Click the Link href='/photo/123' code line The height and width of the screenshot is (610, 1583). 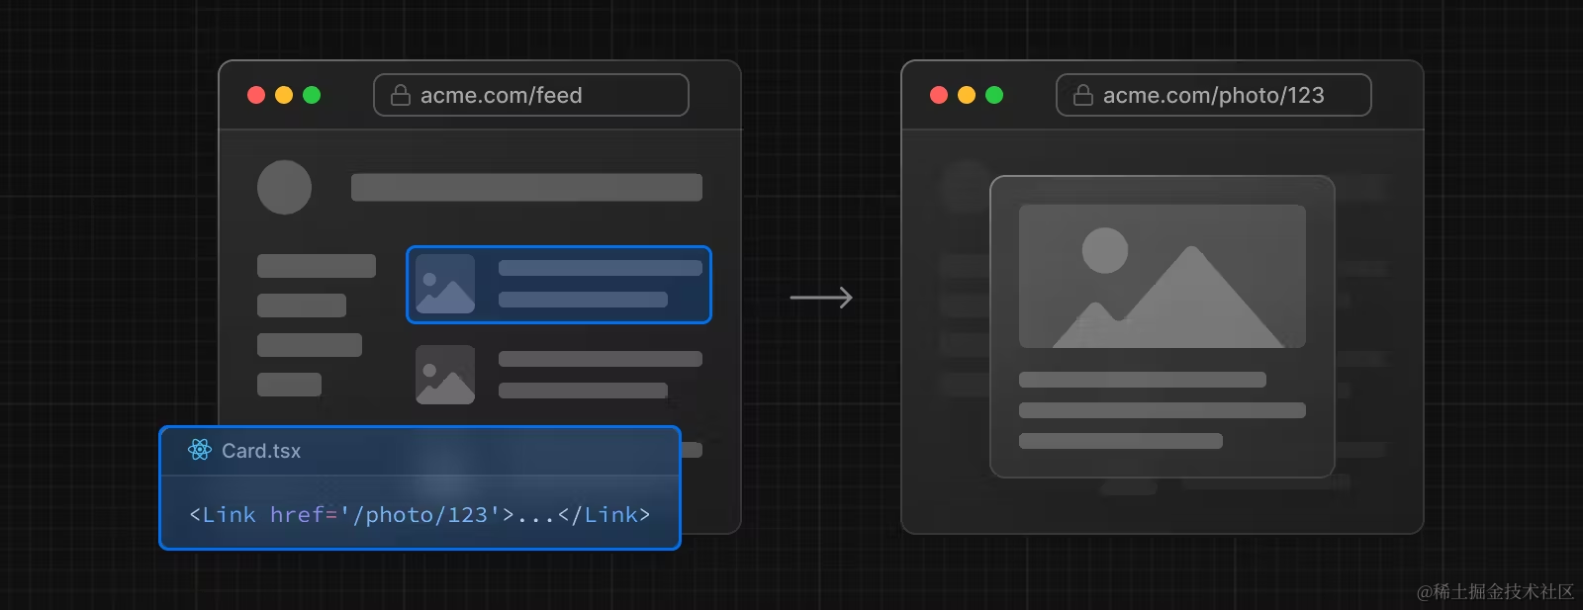pyautogui.click(x=419, y=514)
